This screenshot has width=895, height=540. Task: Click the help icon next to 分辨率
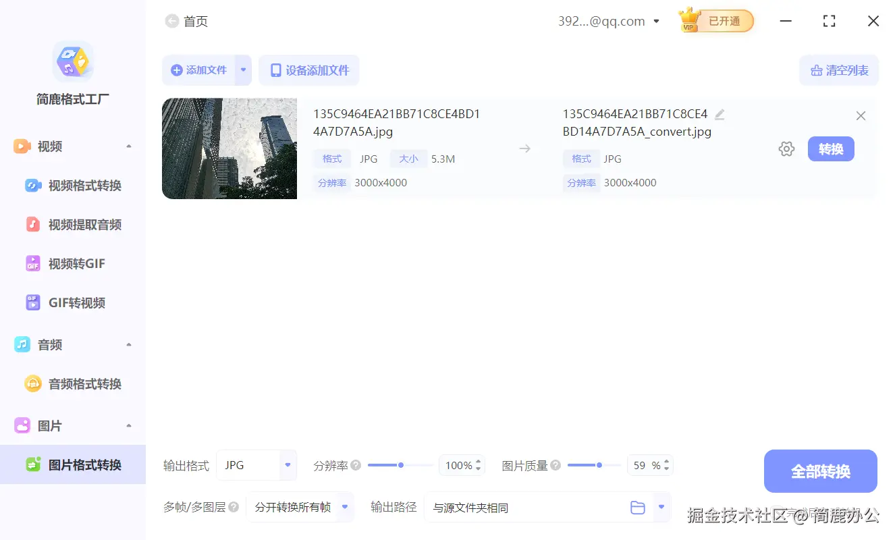click(x=356, y=465)
